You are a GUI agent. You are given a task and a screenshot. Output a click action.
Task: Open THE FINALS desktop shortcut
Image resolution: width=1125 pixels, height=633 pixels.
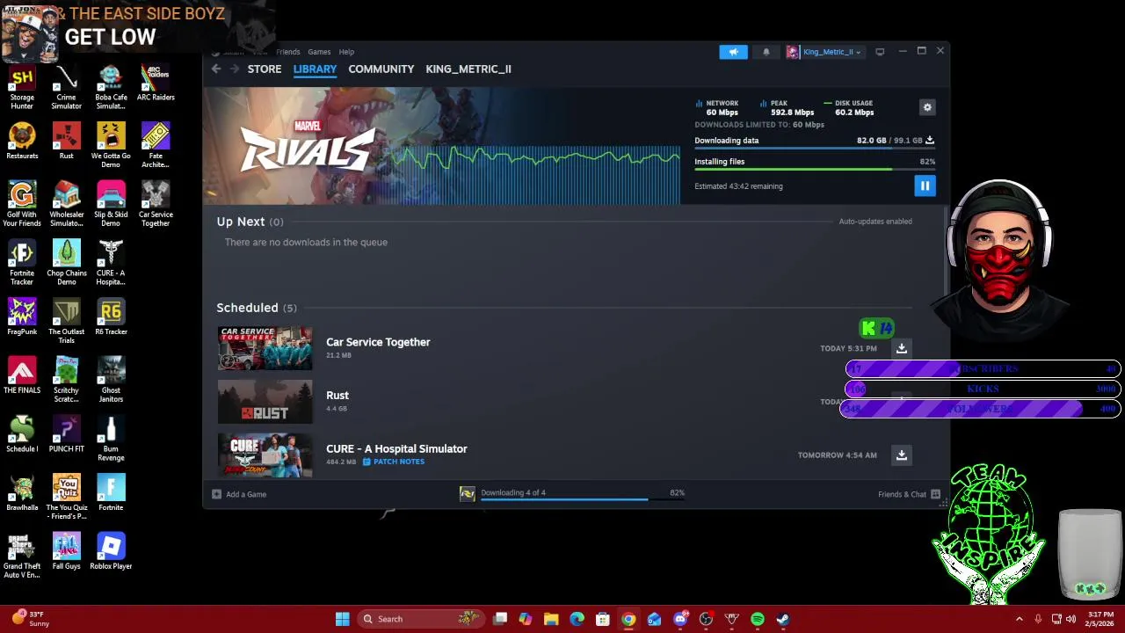(x=22, y=376)
